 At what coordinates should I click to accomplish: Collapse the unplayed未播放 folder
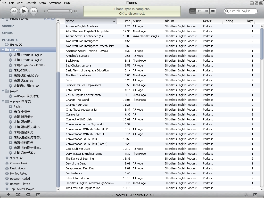click(x=3, y=101)
